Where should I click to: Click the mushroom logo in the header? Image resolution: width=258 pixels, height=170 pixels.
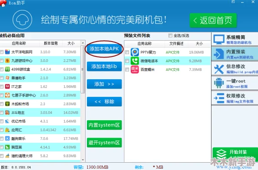click(22, 19)
